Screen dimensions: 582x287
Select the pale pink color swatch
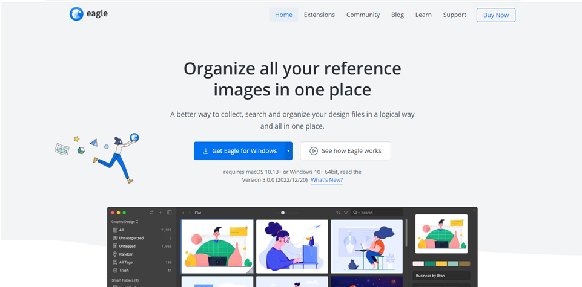coord(418,263)
